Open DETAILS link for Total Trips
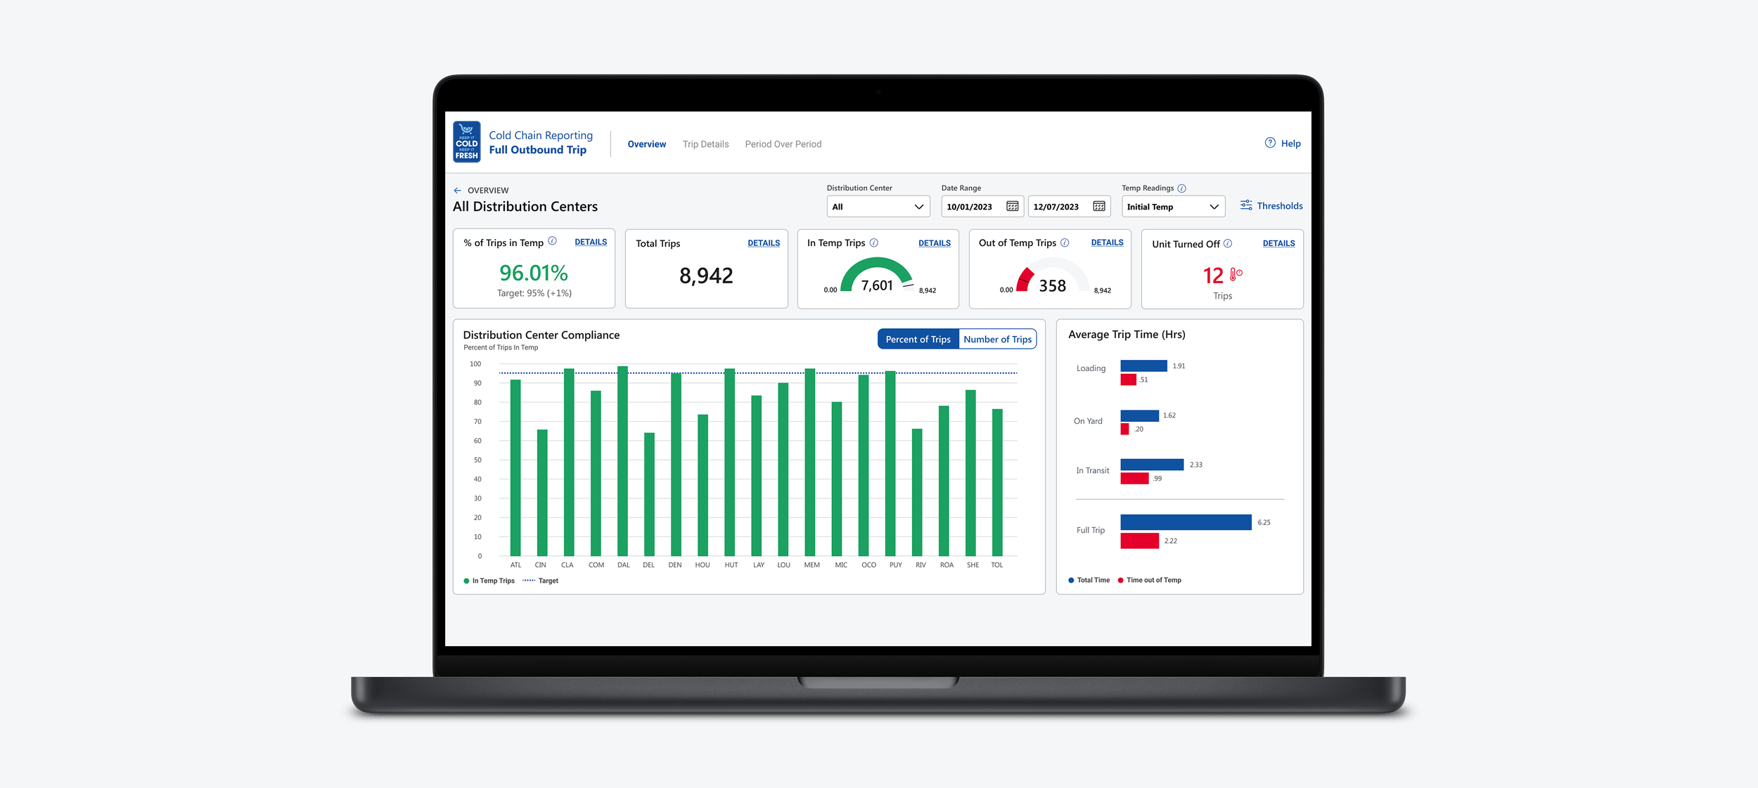The width and height of the screenshot is (1758, 788). pyautogui.click(x=764, y=243)
